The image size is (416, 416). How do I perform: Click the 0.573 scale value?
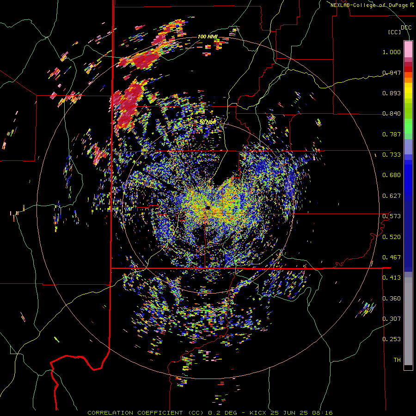392,216
